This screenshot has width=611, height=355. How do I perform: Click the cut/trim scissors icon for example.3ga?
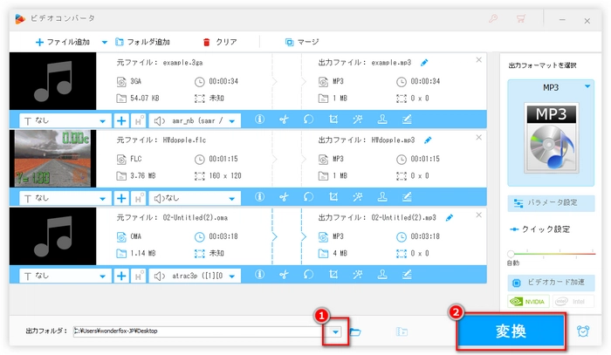(x=284, y=121)
